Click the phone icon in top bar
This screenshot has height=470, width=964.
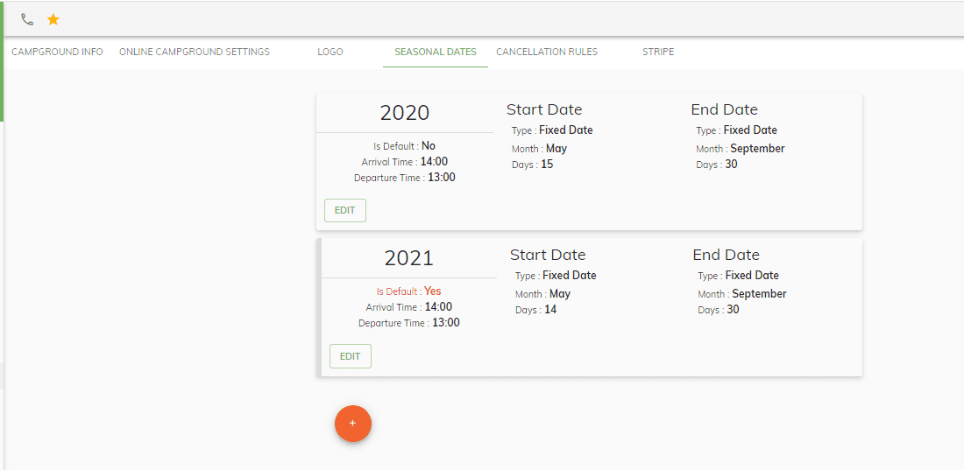tap(27, 19)
